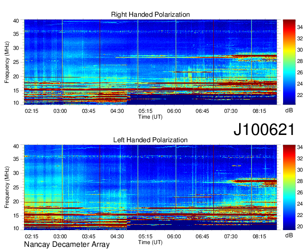This screenshot has width=308, height=250.
Task: Click the J100621 observation label
Action: point(264,130)
